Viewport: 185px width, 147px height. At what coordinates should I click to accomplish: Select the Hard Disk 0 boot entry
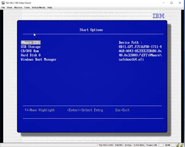[x=31, y=55]
